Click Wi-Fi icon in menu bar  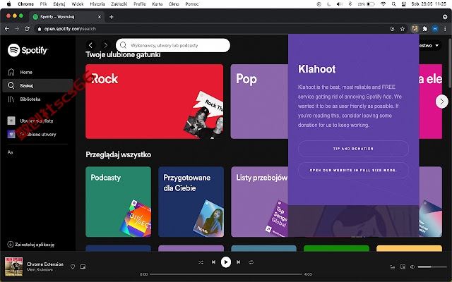(383, 4)
